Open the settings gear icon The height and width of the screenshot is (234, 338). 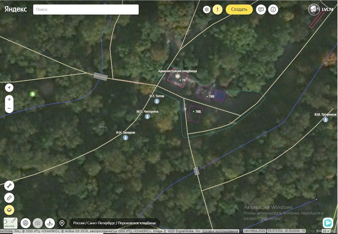click(x=207, y=10)
